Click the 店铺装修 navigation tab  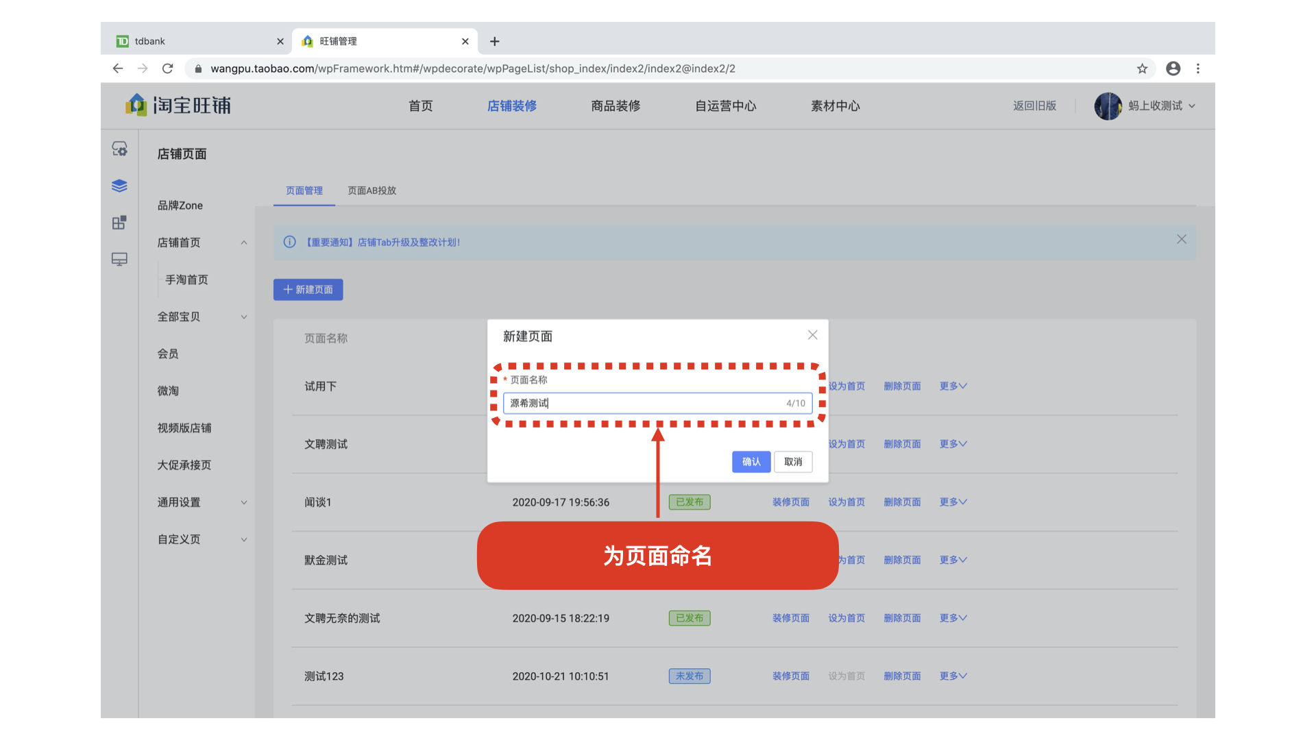pos(513,106)
